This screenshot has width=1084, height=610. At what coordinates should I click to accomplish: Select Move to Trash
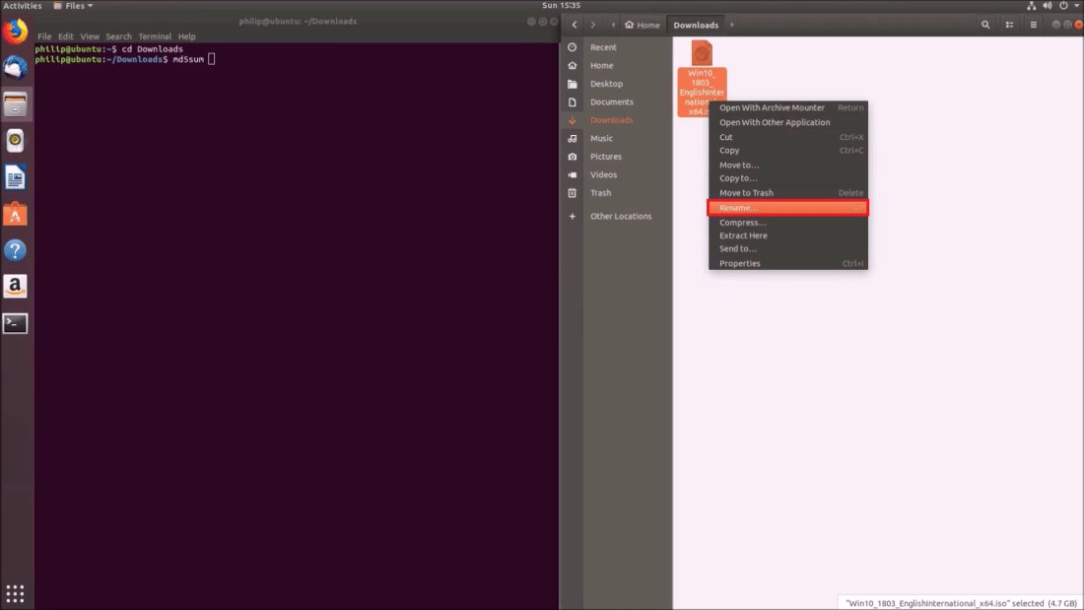(788, 193)
